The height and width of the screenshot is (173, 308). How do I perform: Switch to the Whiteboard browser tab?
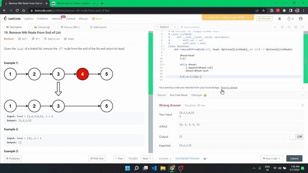pyautogui.click(x=73, y=3)
